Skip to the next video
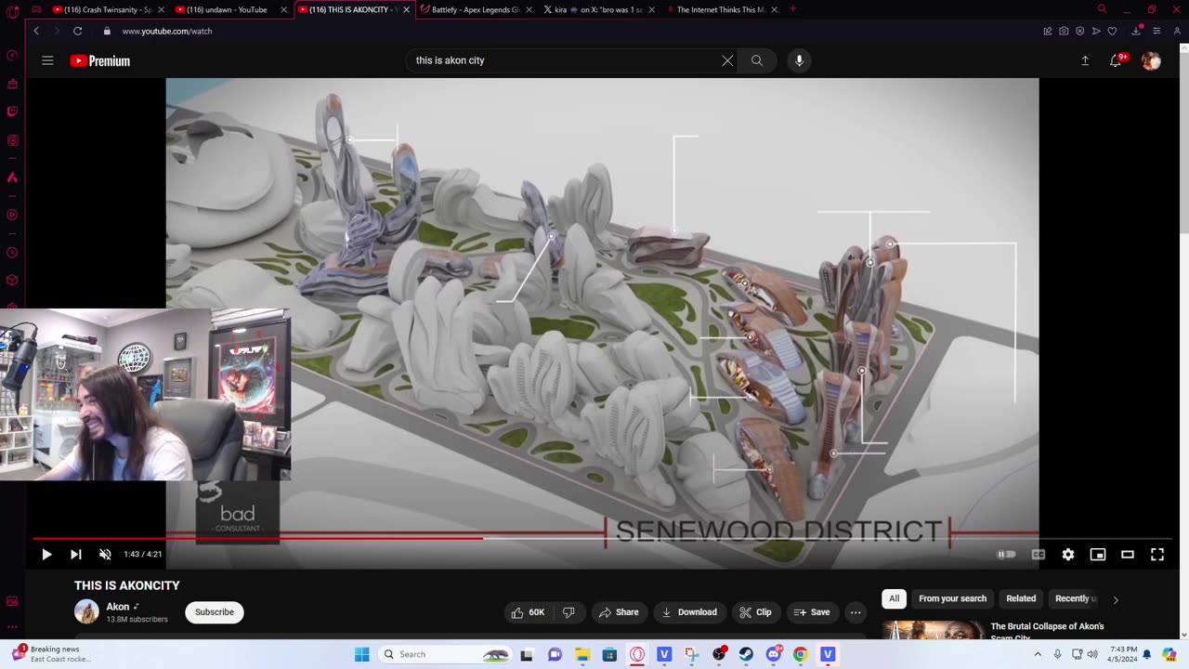Viewport: 1189px width, 669px height. (x=76, y=555)
